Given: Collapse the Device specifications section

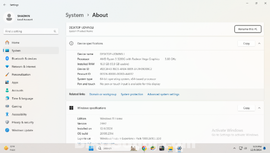Looking at the screenshot, I should 259,43.
